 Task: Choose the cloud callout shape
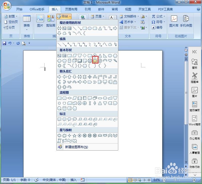click(x=74, y=119)
